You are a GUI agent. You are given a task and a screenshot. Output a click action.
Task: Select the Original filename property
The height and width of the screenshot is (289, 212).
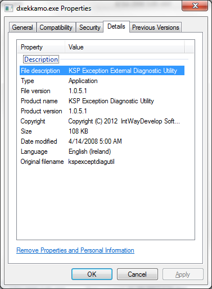(x=42, y=162)
